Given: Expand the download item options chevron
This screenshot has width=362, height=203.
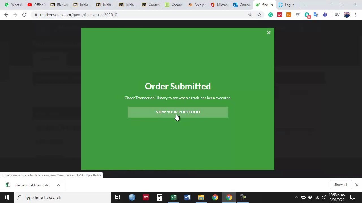Looking at the screenshot, I should pyautogui.click(x=59, y=185).
